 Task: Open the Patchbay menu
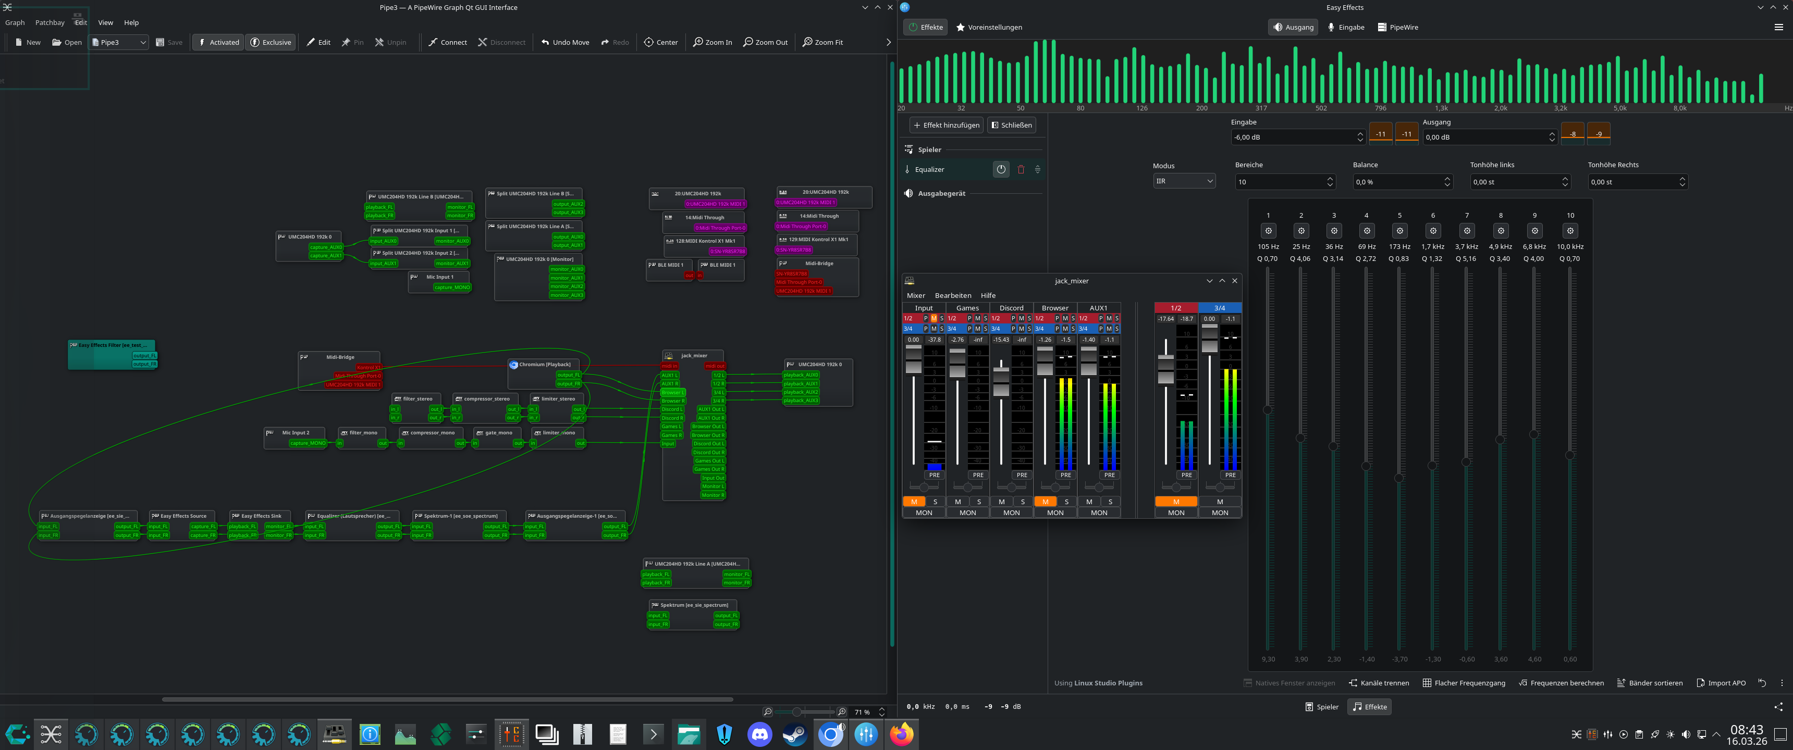(50, 22)
